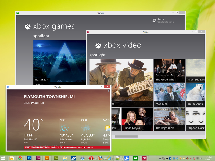Click the PLYMOUTH TOWNSHIP, MI heading
The image size is (215, 161).
tap(49, 97)
